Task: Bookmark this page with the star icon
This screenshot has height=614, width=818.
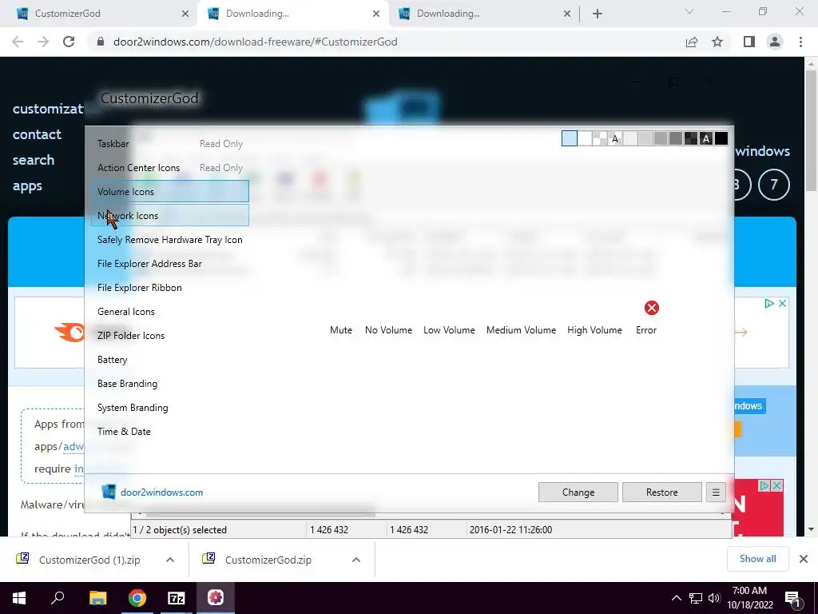Action: pyautogui.click(x=717, y=42)
